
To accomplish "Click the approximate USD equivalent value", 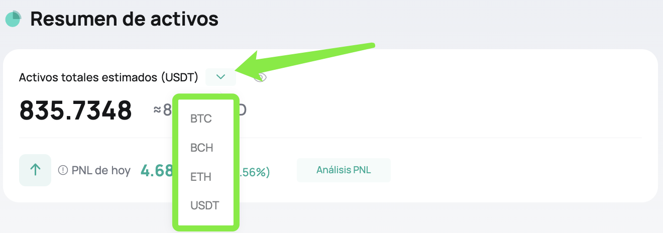I will click(x=200, y=109).
